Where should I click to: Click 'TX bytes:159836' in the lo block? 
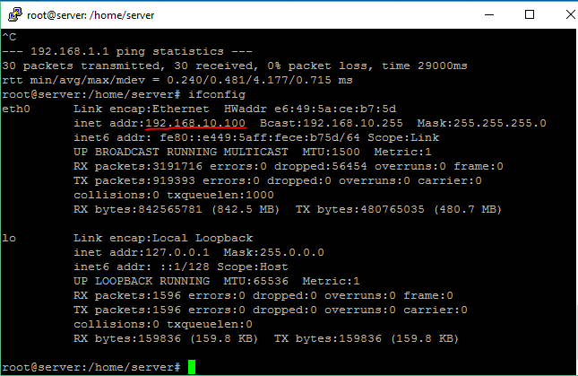coord(328,338)
